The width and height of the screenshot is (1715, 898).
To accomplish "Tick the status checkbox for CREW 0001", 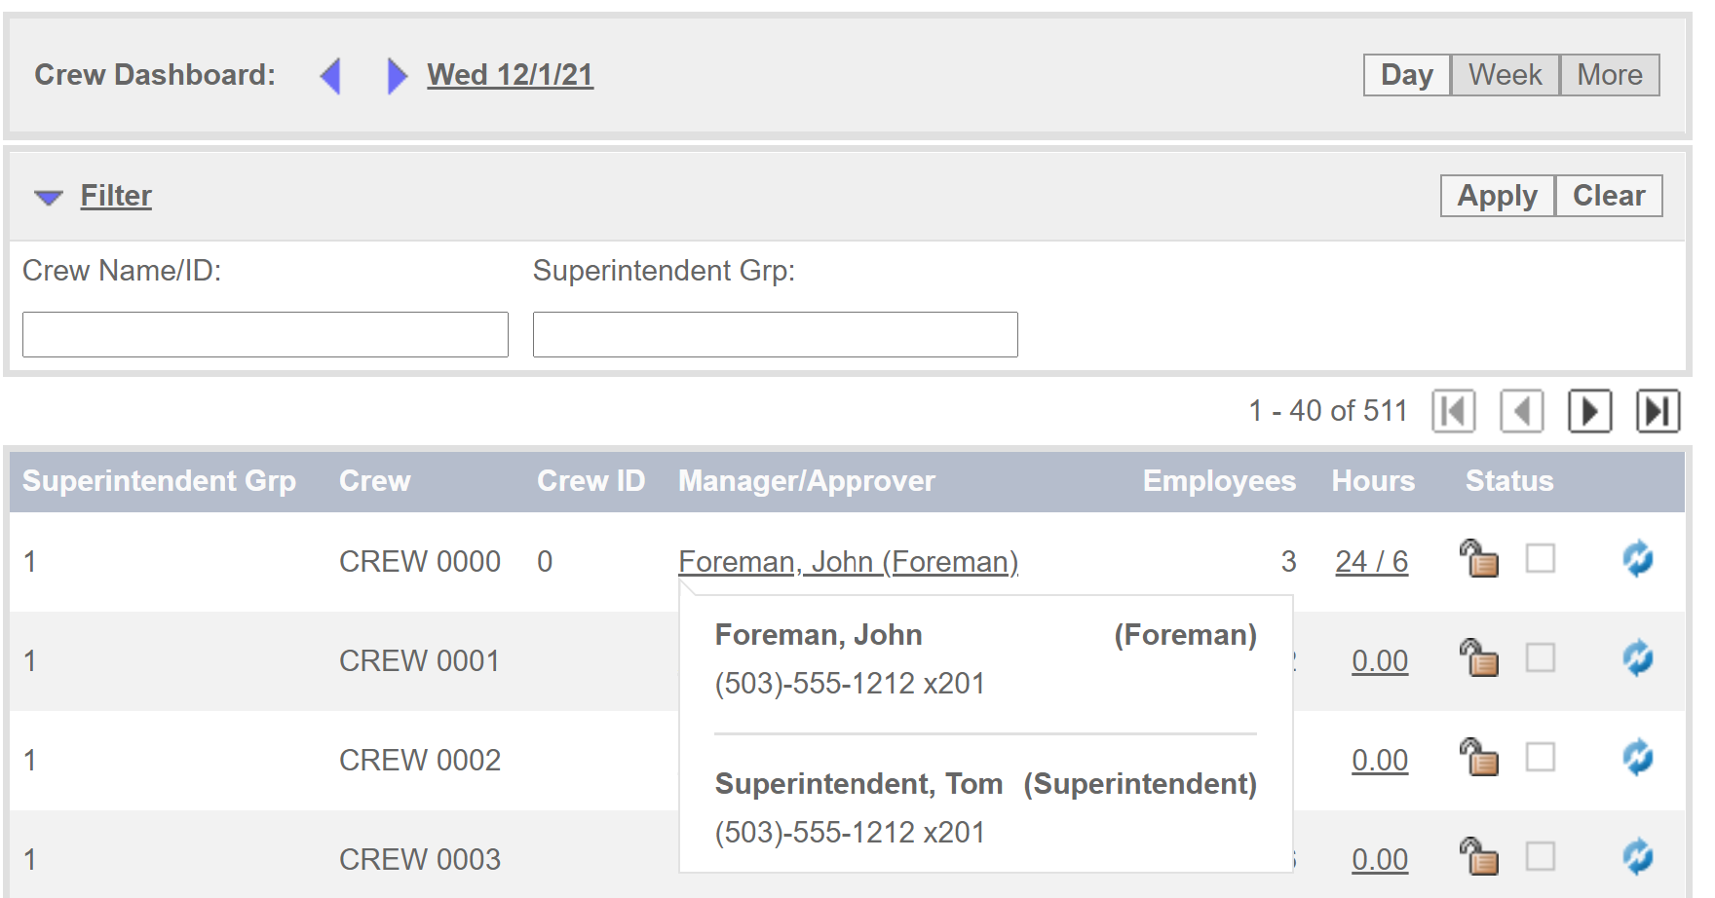I will tap(1540, 658).
